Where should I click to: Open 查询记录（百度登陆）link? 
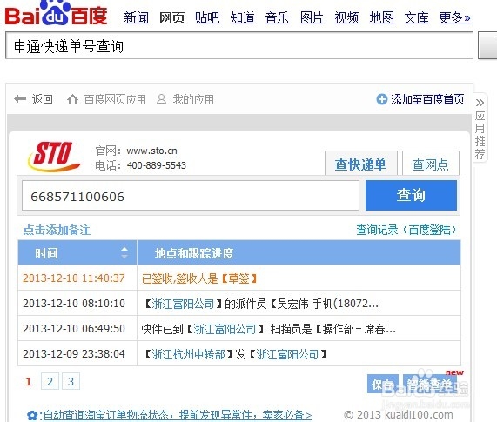406,230
